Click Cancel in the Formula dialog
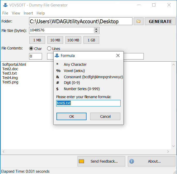Image resolution: width=177 pixels, height=174 pixels. click(105, 116)
